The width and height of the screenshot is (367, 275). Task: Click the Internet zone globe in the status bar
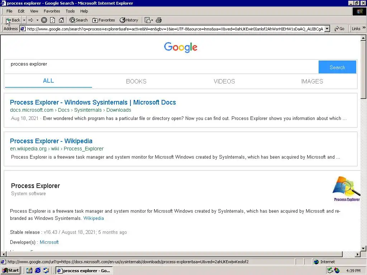click(x=316, y=262)
